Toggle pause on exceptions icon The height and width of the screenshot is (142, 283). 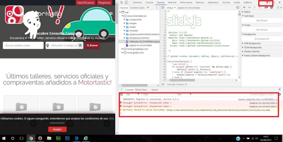coord(271,7)
